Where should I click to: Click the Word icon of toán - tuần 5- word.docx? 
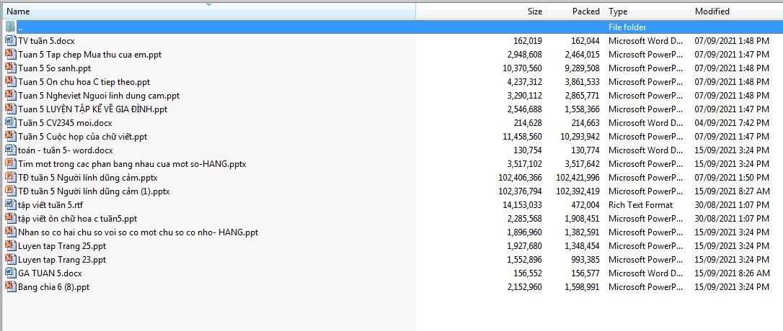click(x=10, y=150)
